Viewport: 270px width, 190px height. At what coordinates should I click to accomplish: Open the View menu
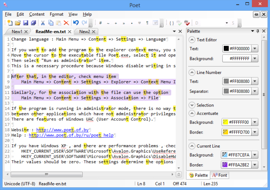(73, 14)
